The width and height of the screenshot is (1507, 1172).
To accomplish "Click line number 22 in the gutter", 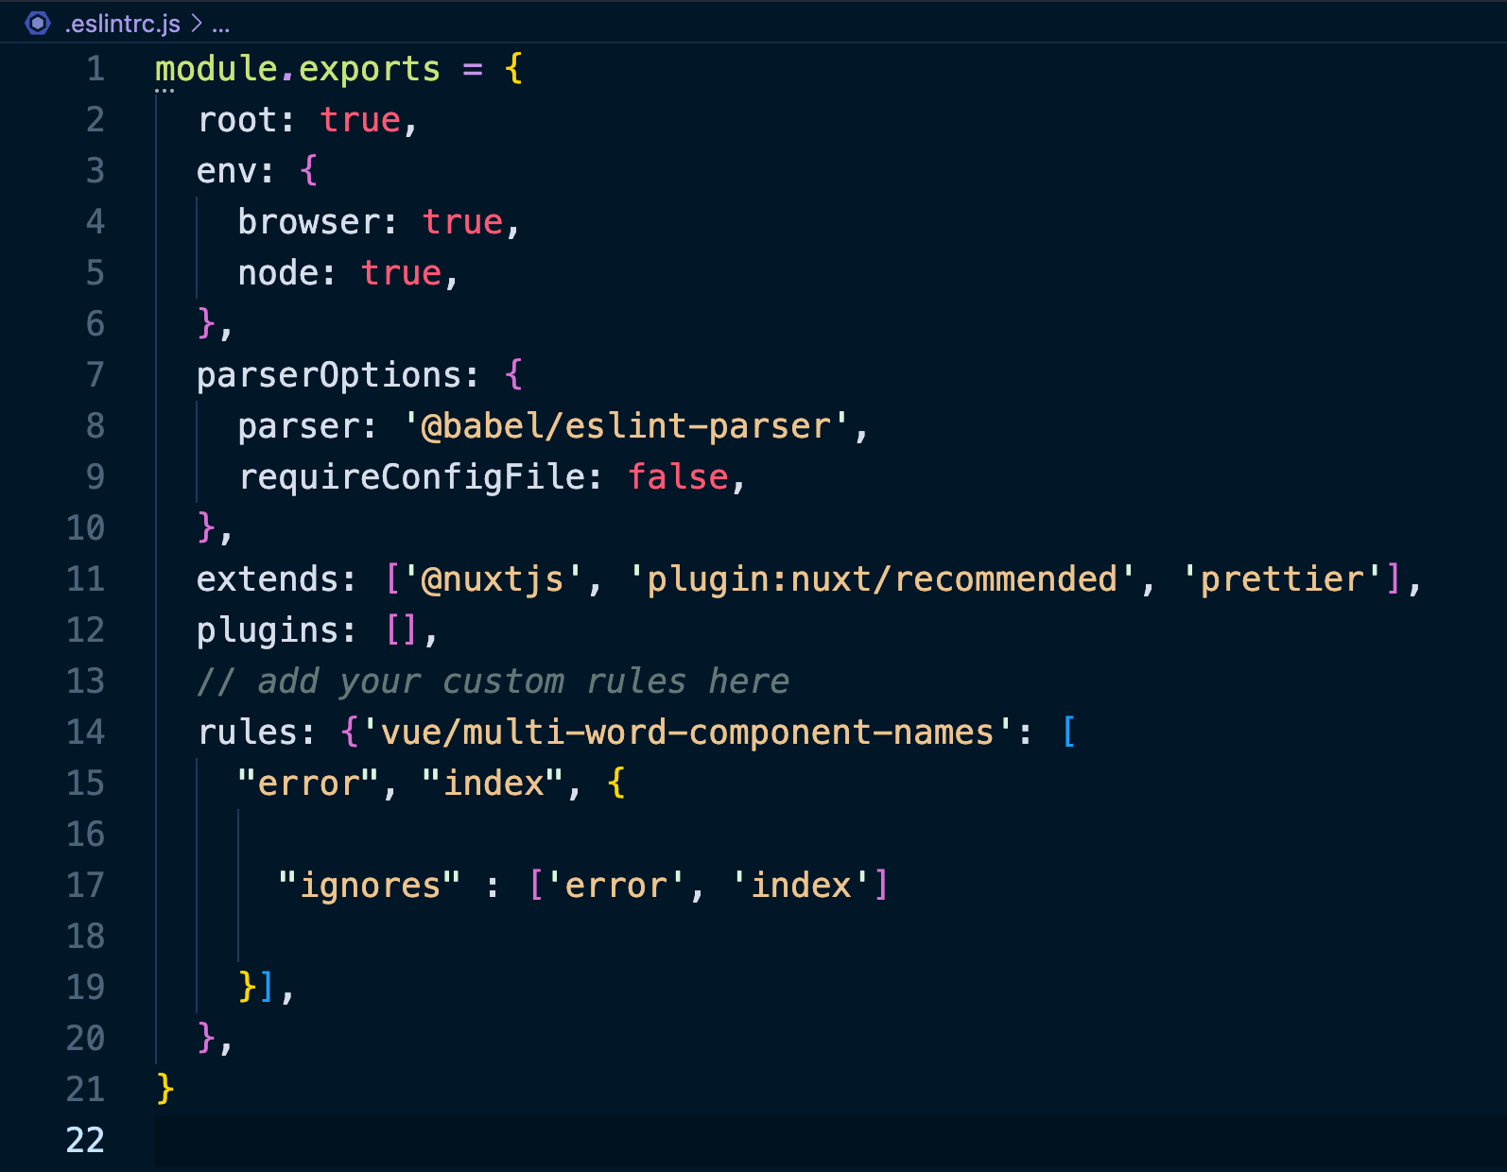I will (85, 1140).
